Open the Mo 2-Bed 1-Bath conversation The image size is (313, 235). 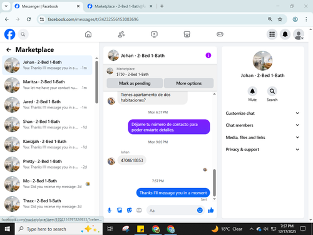pos(47,184)
